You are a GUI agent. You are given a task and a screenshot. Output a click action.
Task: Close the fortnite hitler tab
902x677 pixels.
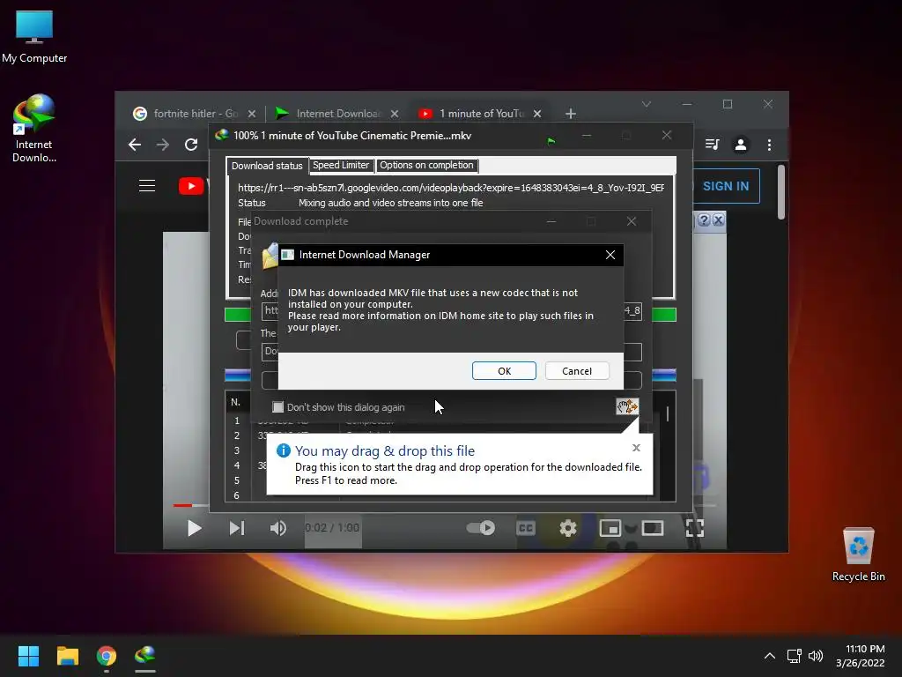(x=251, y=114)
